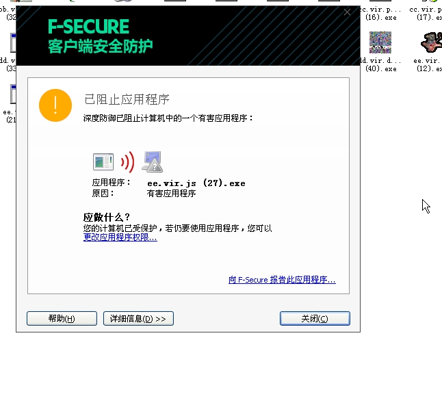Click the red signal waves icon
442x405 pixels.
point(128,162)
